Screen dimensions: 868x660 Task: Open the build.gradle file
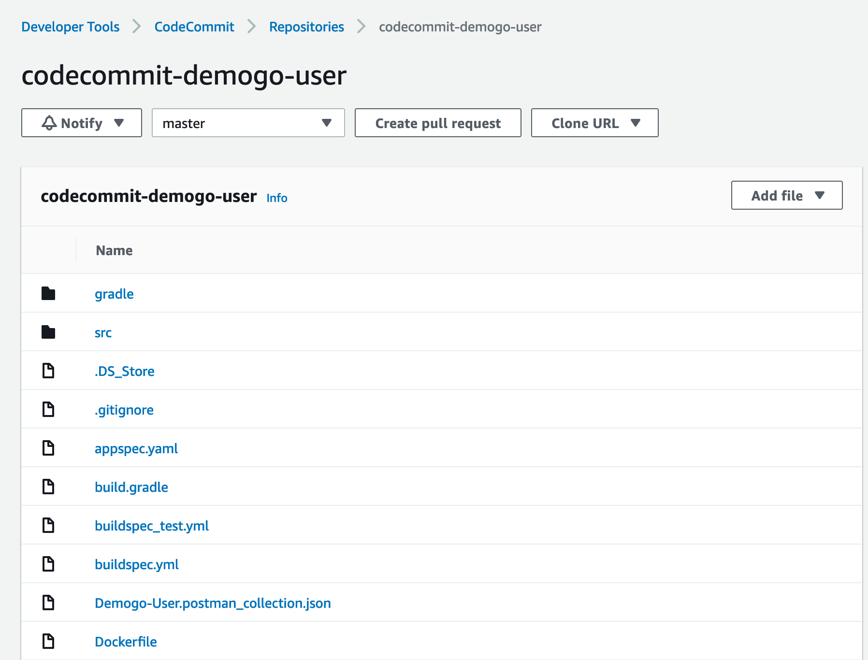[x=131, y=487]
